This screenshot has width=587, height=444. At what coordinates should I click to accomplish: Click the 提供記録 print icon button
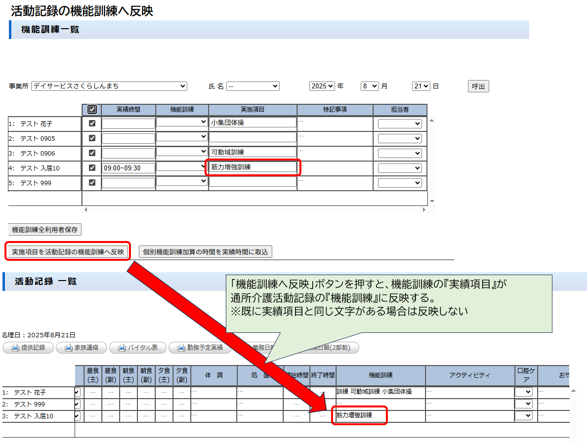[x=28, y=348]
